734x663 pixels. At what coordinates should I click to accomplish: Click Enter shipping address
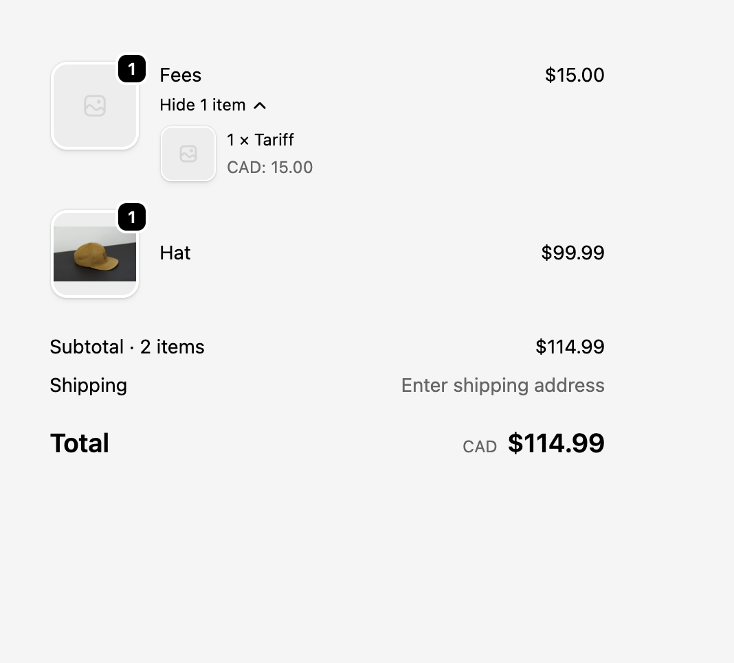point(502,385)
